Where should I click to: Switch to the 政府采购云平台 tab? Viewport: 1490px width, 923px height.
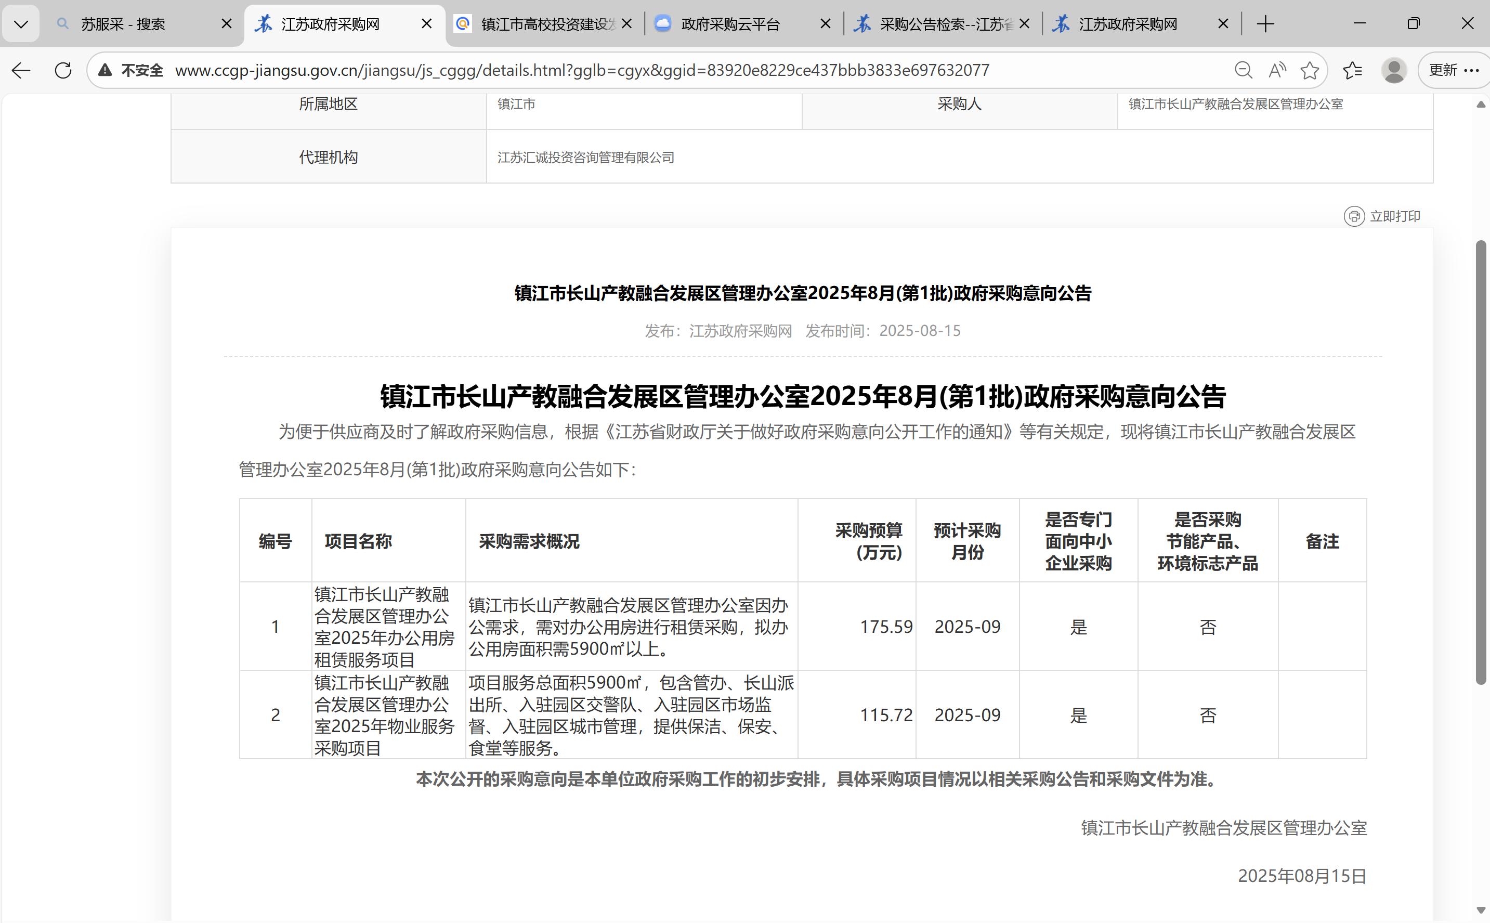[x=730, y=24]
